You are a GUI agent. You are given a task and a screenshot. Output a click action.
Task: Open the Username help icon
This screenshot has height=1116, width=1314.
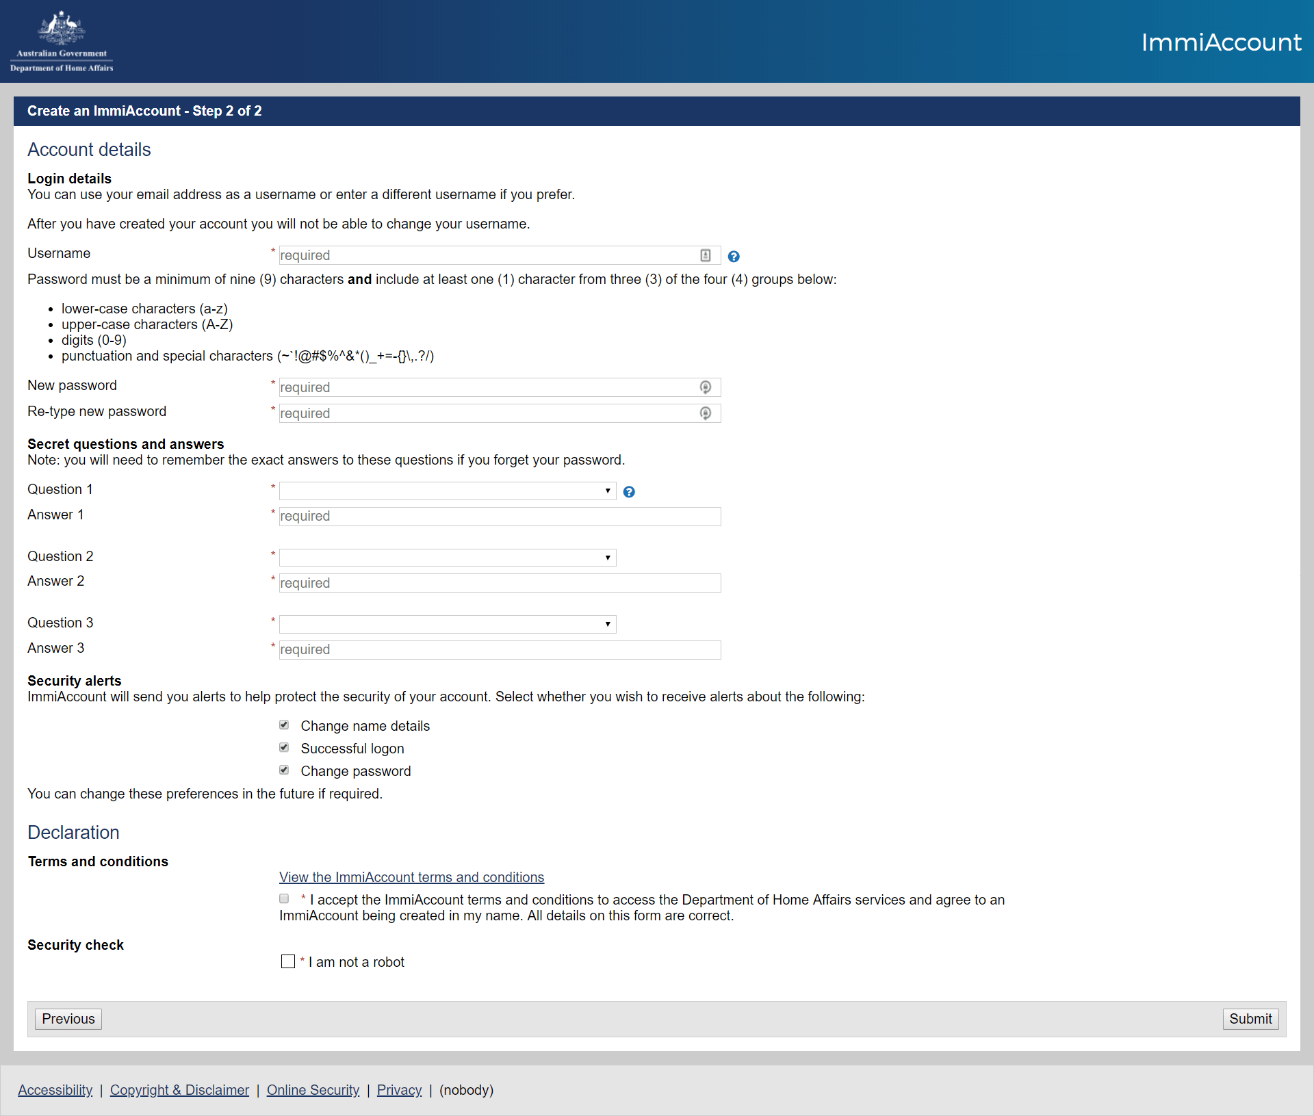734,257
